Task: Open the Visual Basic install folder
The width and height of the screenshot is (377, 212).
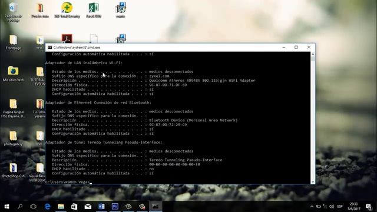Action: tap(38, 172)
